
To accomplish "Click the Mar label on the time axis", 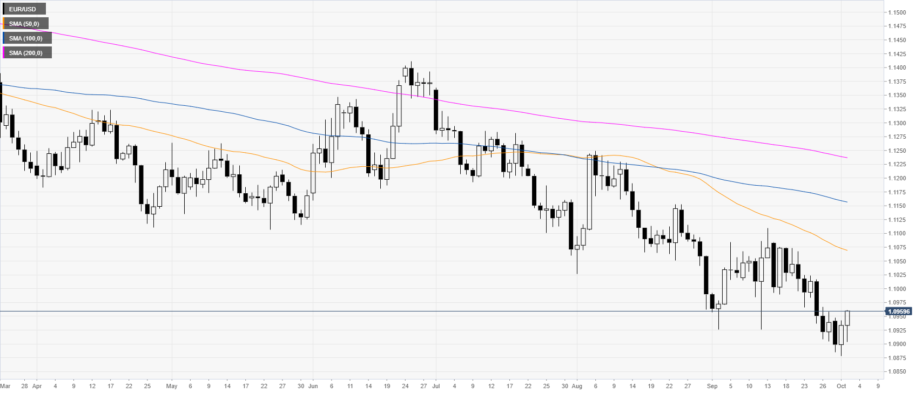I will [x=5, y=386].
